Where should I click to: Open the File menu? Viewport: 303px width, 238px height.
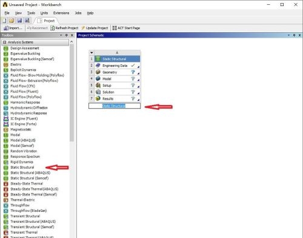click(x=7, y=13)
